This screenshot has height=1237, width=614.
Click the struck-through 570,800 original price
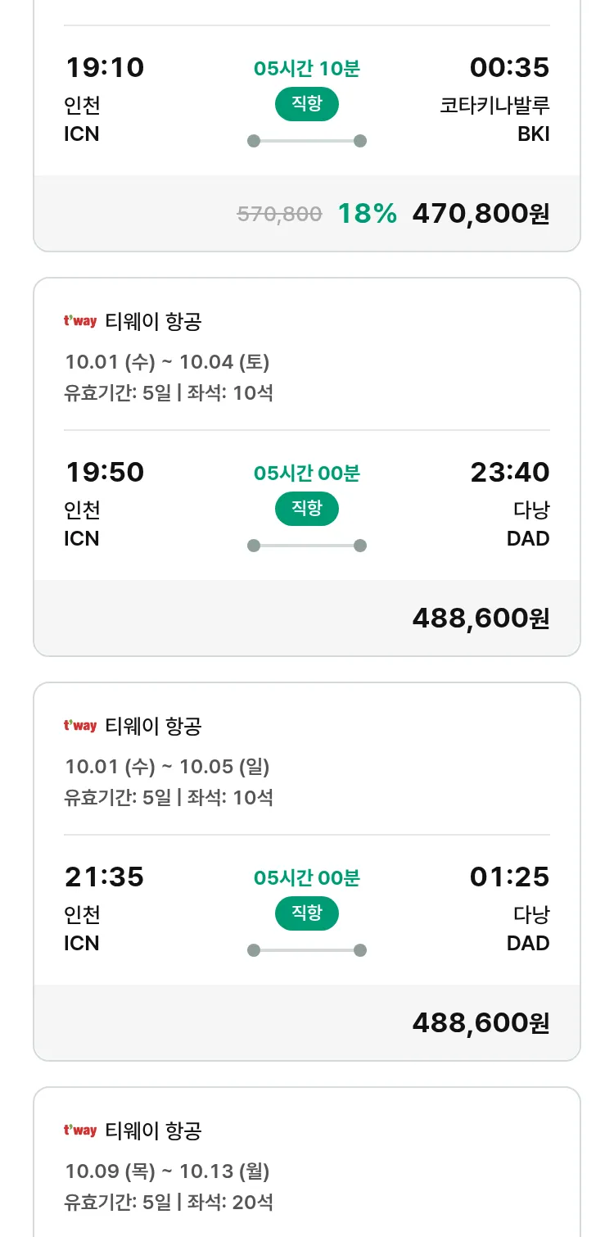[279, 215]
